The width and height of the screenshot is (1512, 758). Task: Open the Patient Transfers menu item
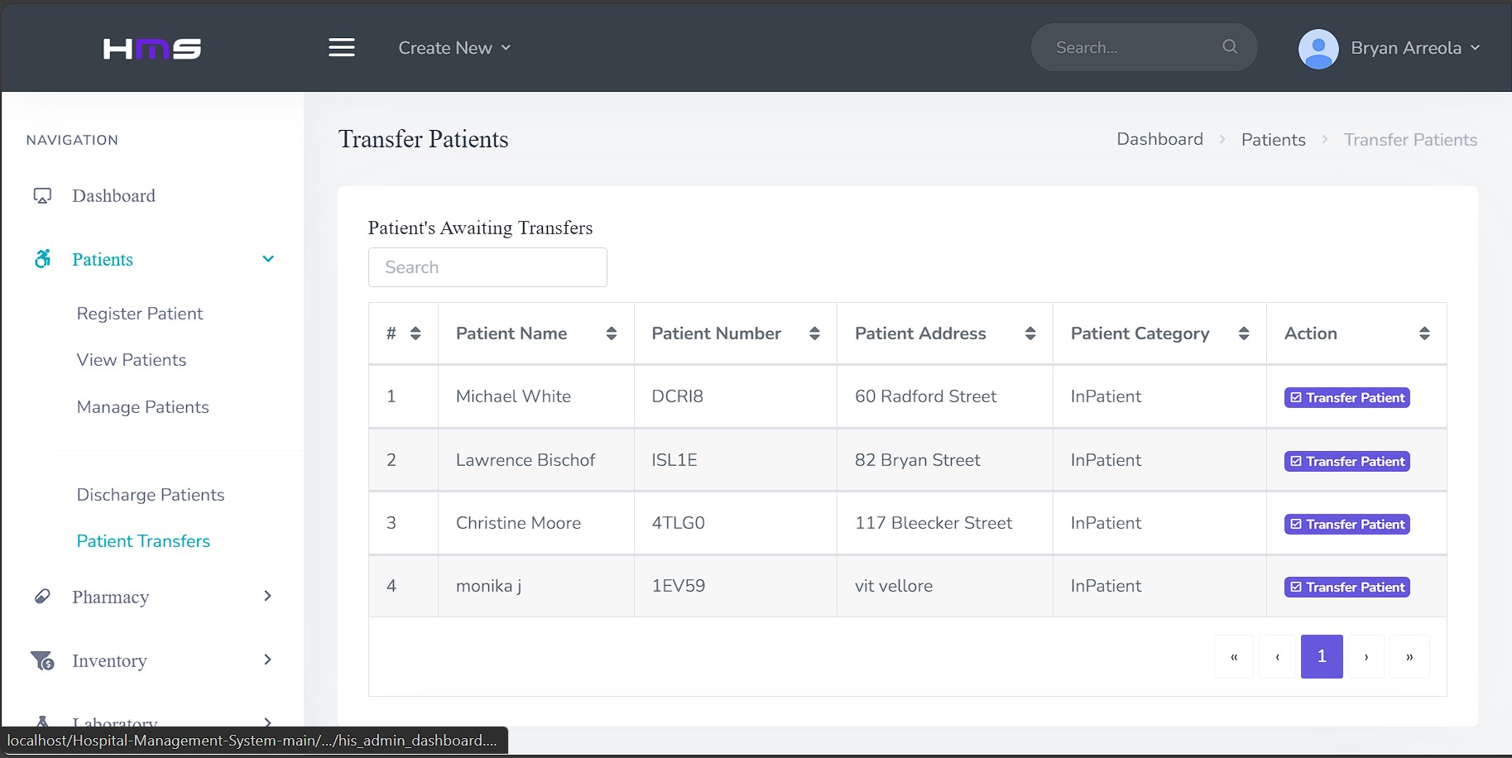142,541
